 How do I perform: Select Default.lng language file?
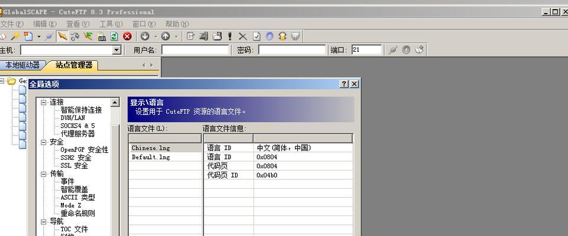(x=165, y=157)
